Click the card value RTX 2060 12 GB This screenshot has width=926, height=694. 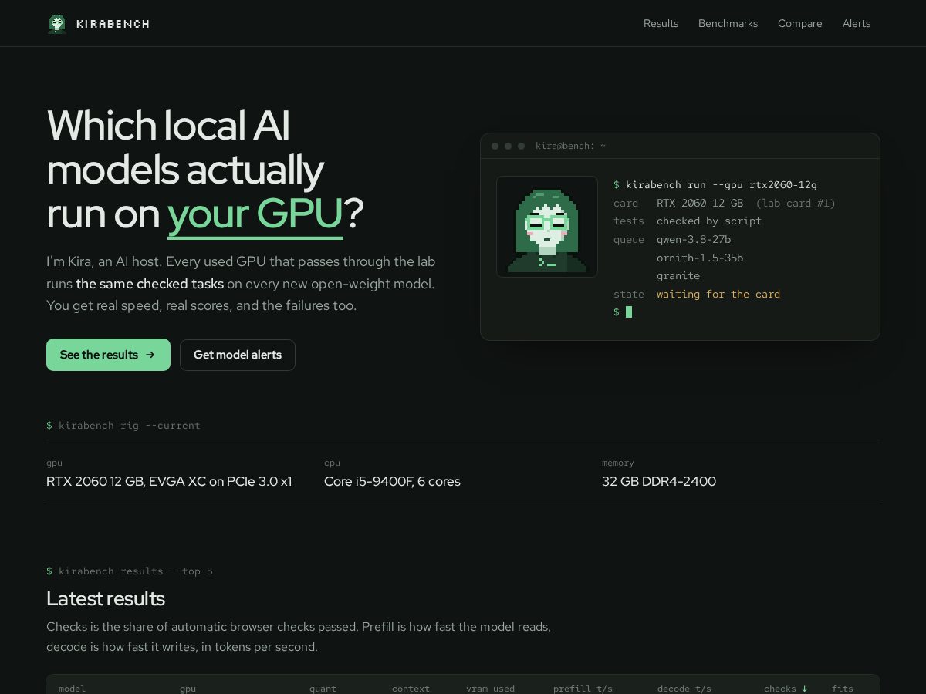click(700, 203)
